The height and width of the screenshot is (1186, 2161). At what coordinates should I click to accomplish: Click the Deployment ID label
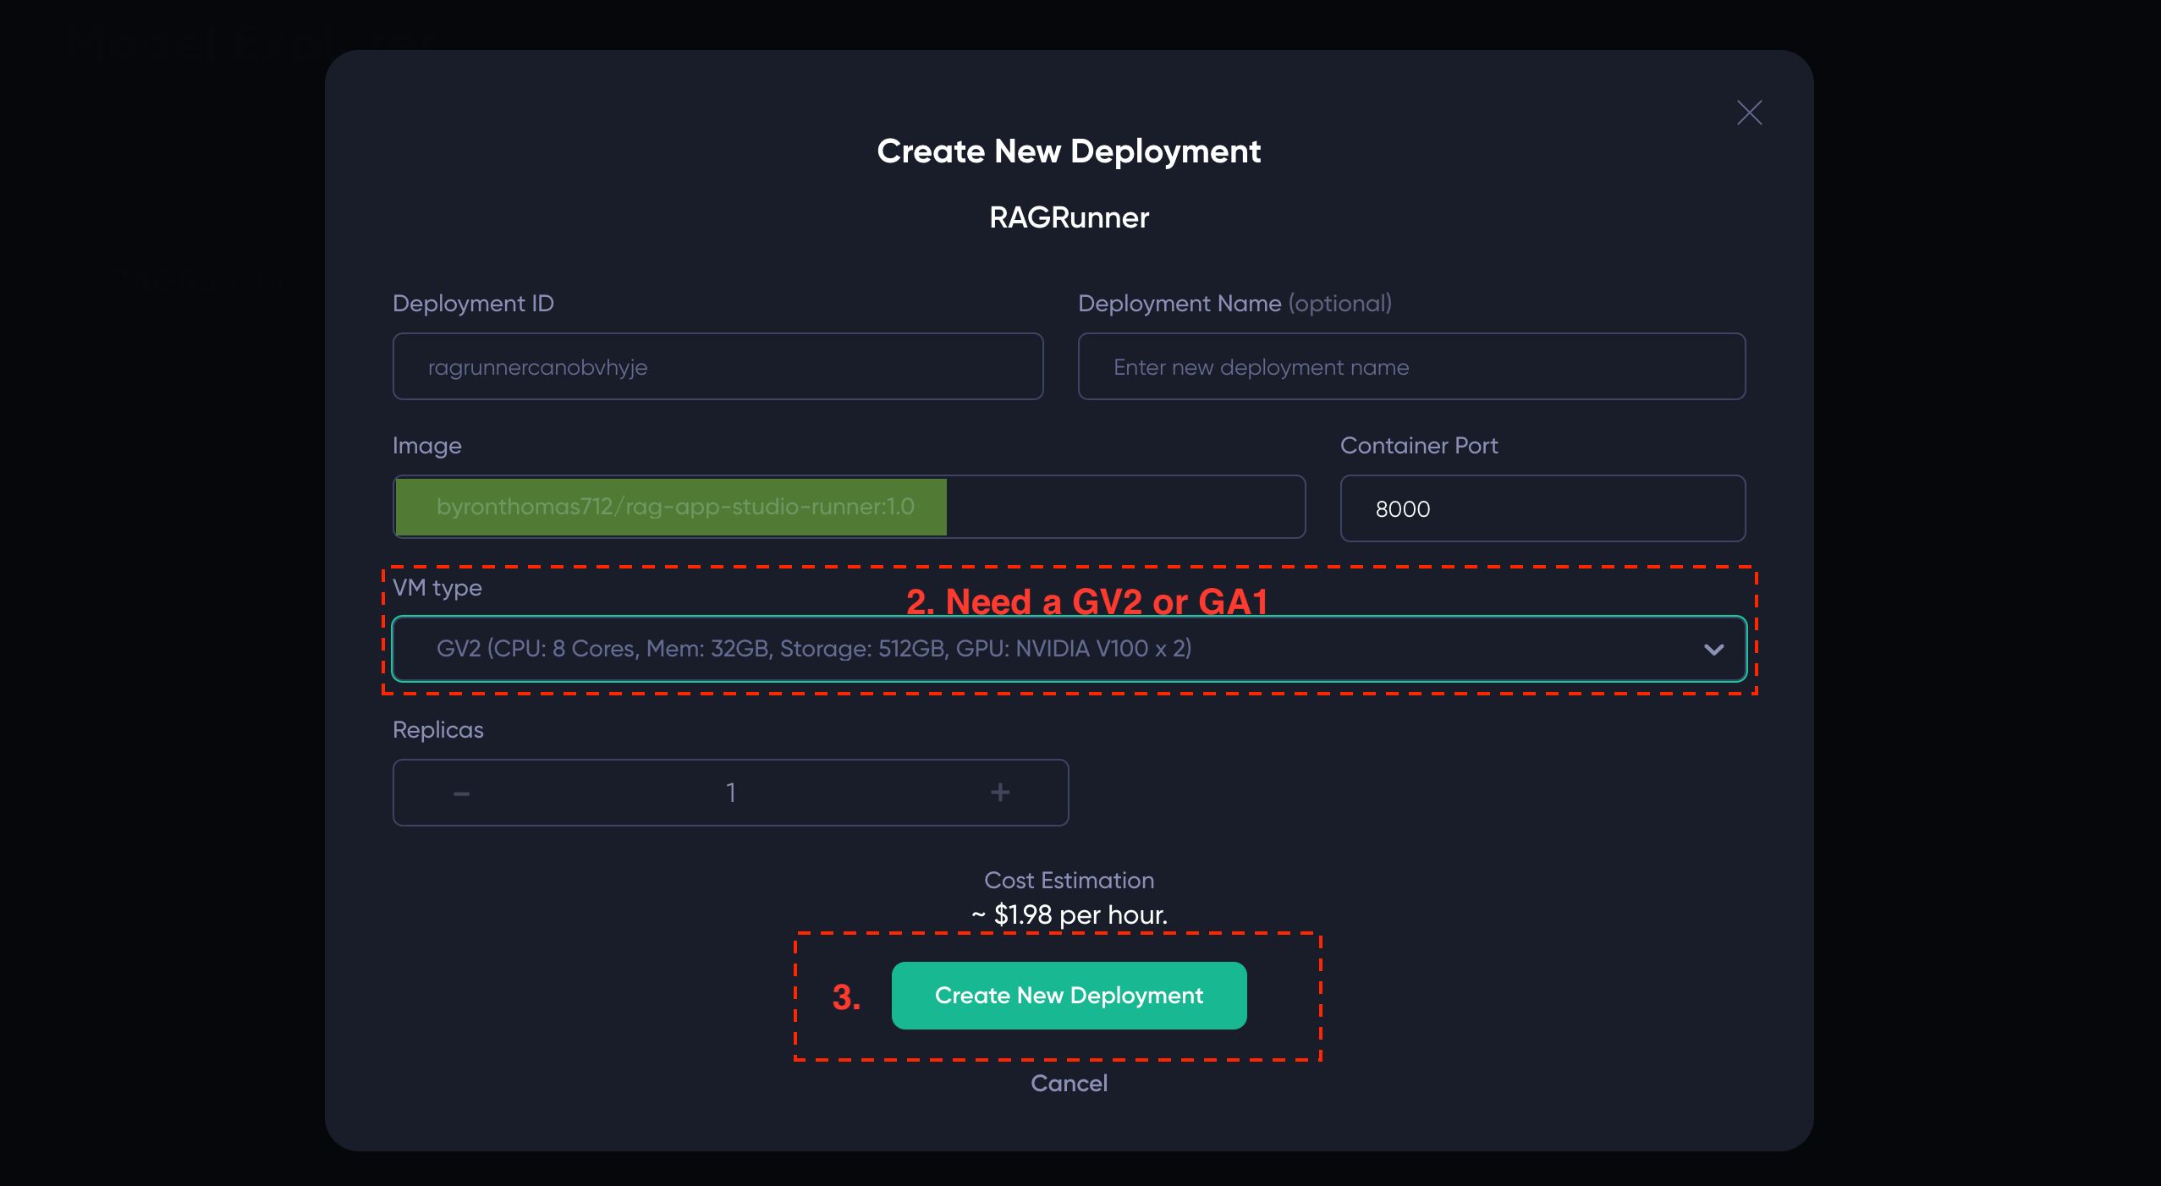pos(472,303)
